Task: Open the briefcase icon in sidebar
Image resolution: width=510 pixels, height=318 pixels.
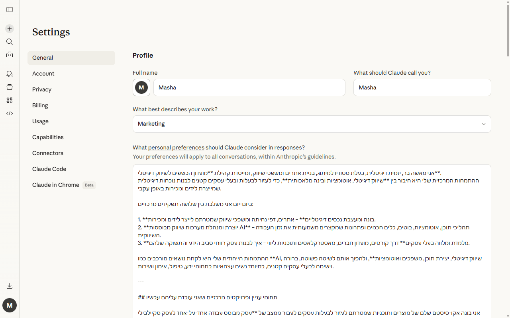Action: (10, 55)
